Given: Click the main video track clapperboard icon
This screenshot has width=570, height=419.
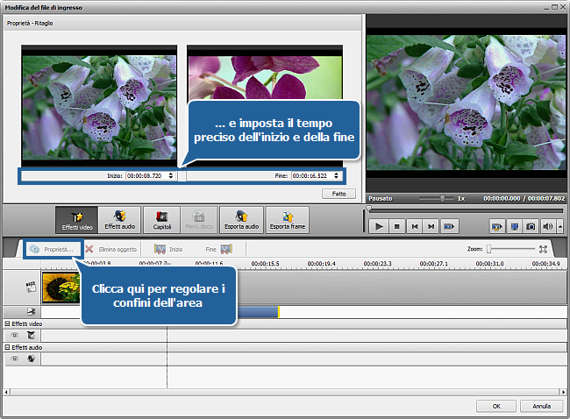Looking at the screenshot, I should 31,287.
